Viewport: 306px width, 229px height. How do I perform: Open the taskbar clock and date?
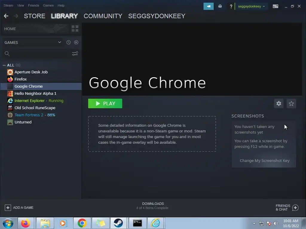click(x=291, y=223)
